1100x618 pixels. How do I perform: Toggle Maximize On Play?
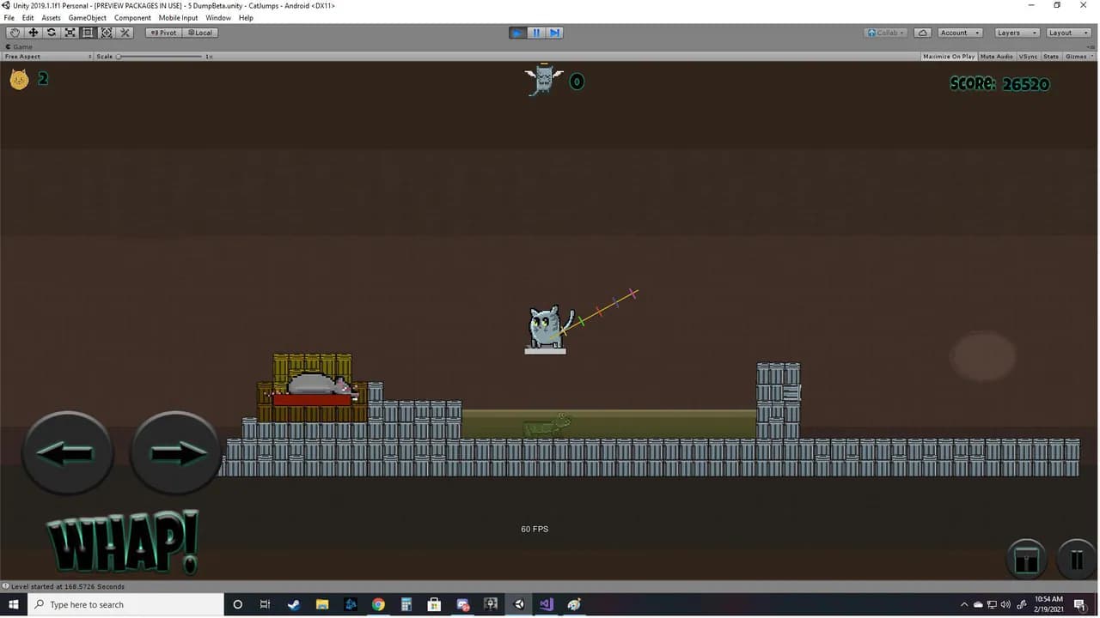tap(949, 57)
